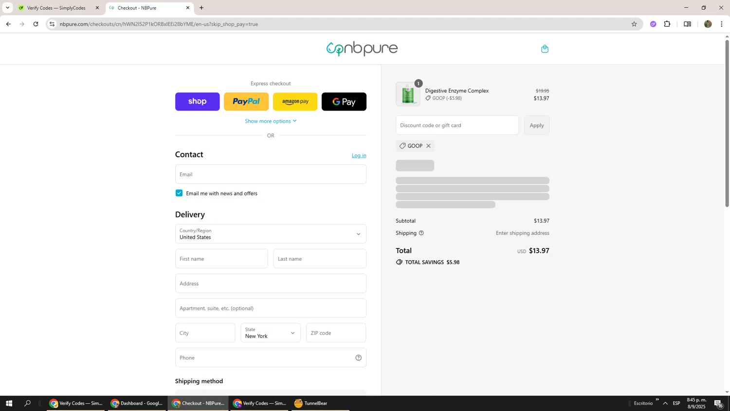This screenshot has height=411, width=730.
Task: Click the First name field
Action: coord(221,259)
